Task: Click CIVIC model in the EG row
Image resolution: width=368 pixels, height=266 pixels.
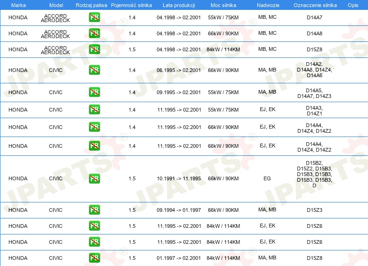Action: 56,178
